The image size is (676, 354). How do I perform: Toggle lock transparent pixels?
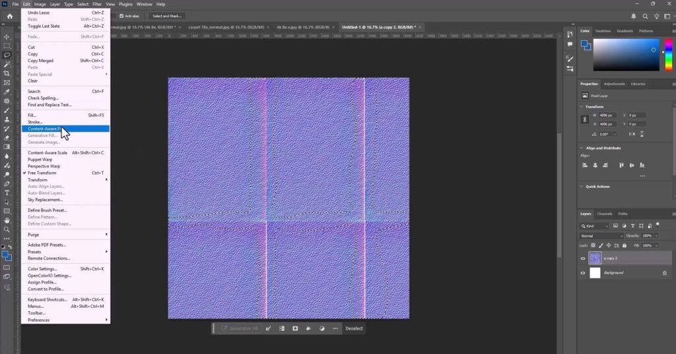[593, 245]
